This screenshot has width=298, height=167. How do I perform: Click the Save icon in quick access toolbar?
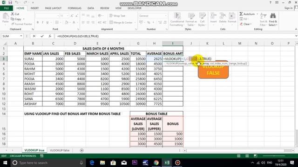click(x=10, y=2)
